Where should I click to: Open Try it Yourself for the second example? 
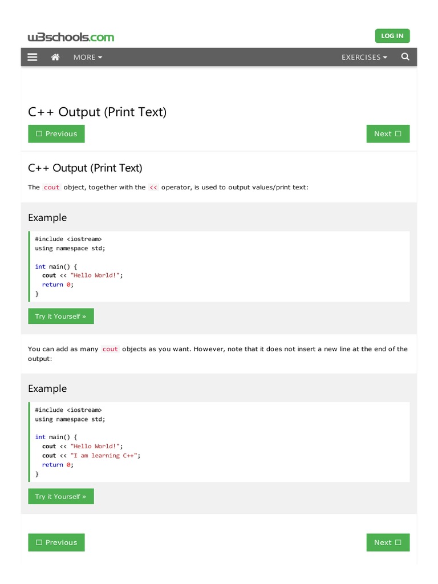(x=61, y=497)
